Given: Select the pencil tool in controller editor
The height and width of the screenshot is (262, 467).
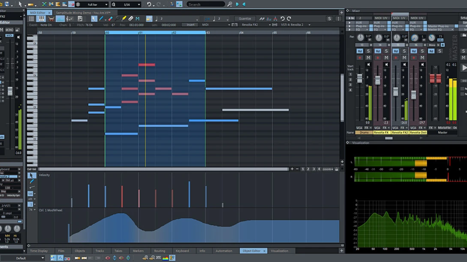Looking at the screenshot, I should (31, 181).
